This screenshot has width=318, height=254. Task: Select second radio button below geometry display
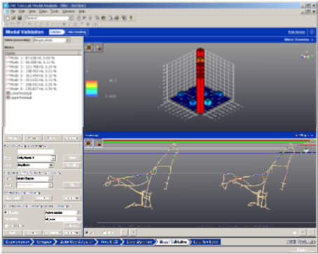click(104, 232)
